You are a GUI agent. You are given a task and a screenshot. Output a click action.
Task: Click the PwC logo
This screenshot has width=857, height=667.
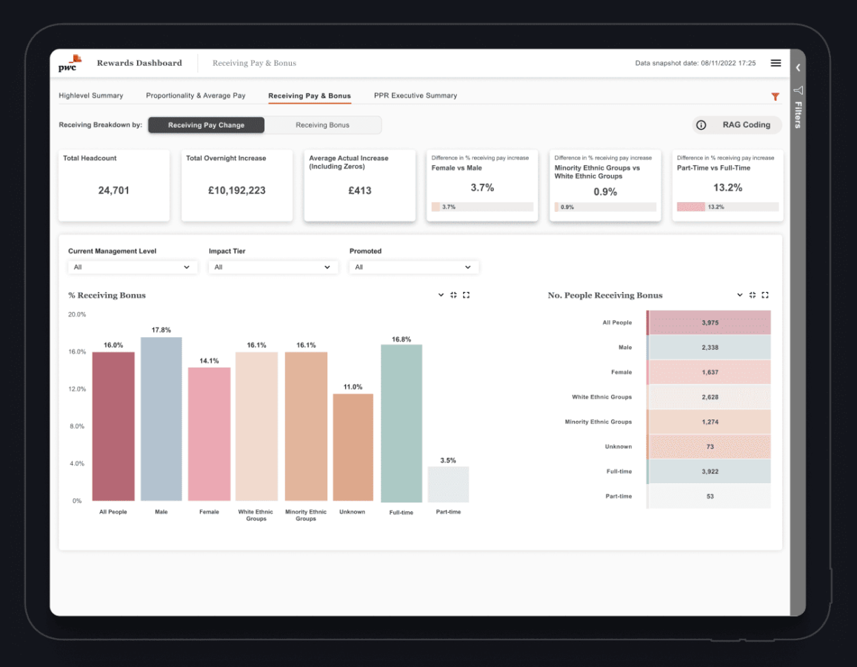(69, 63)
